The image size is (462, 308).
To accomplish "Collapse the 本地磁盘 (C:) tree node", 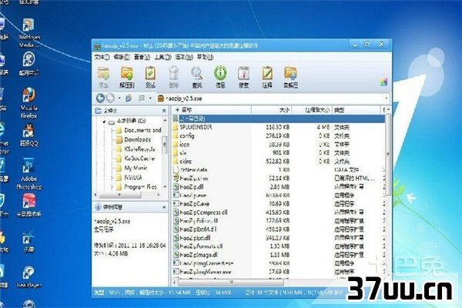I will tap(104, 122).
